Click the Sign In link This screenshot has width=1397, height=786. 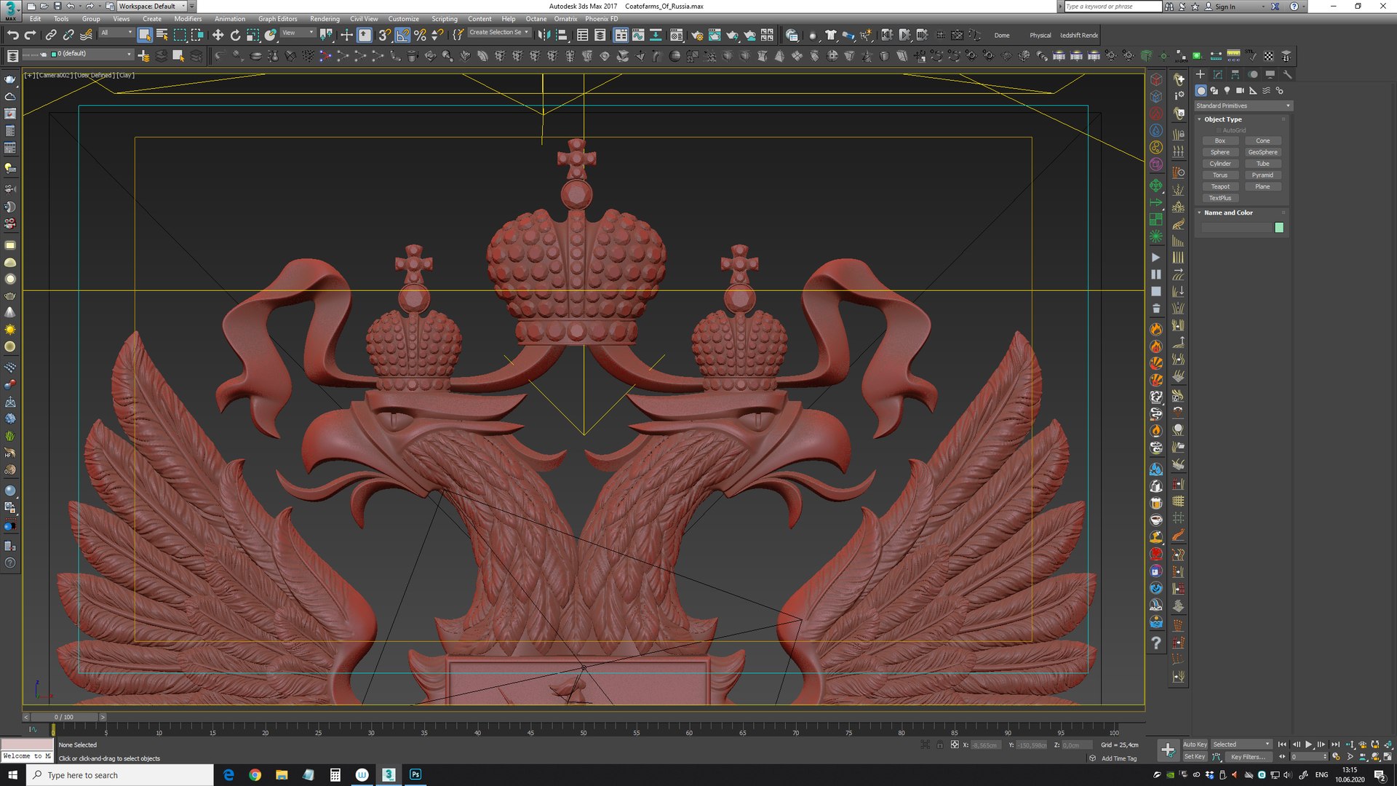tap(1225, 7)
